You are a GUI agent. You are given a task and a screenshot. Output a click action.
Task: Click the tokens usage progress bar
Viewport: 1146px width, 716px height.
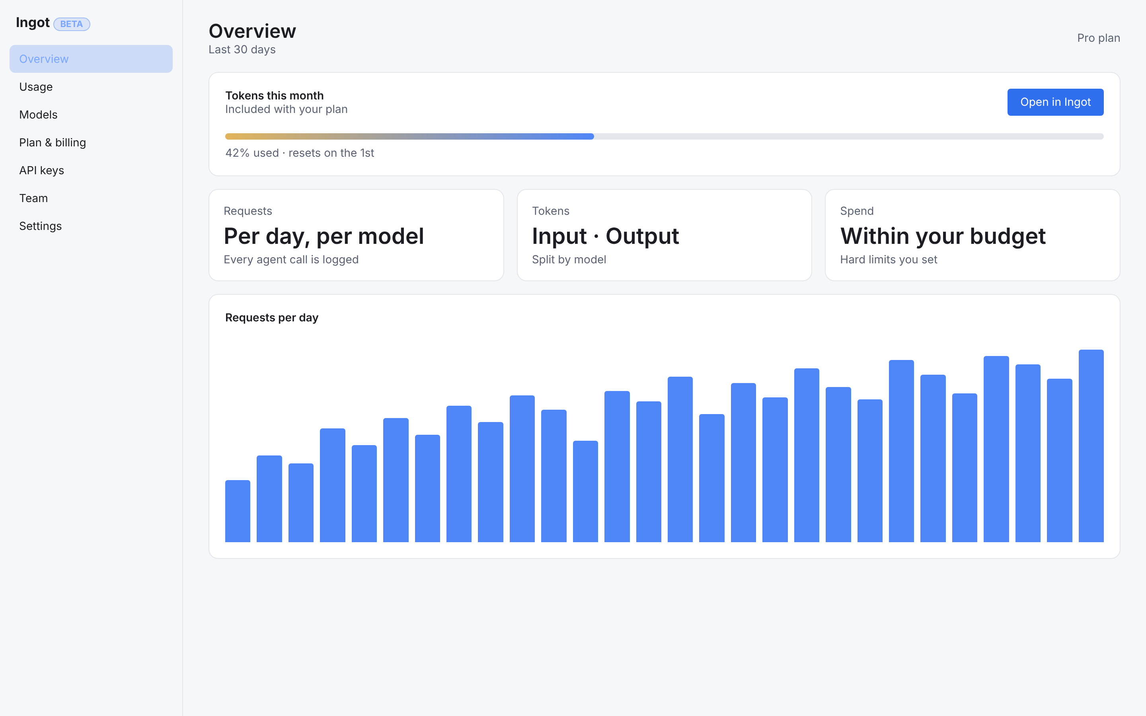664,136
